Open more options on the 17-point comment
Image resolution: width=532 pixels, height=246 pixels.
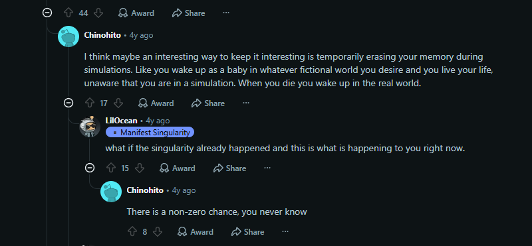246,103
